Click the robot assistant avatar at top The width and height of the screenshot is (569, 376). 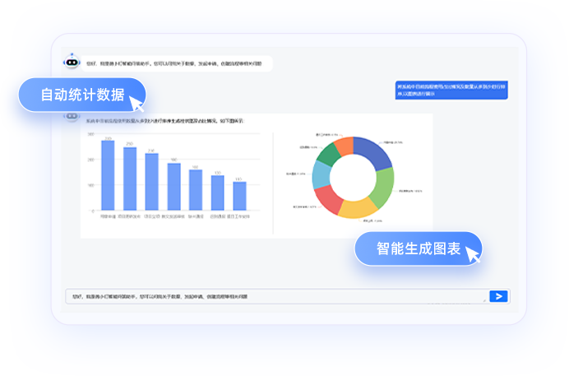[72, 62]
